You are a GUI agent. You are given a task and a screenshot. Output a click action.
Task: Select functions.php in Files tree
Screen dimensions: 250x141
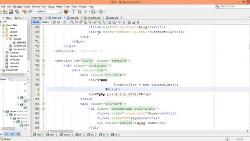tap(20, 49)
